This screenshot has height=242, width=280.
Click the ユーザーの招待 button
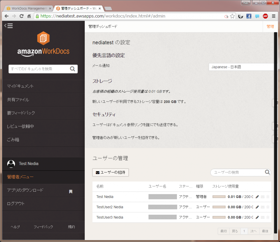(110, 172)
